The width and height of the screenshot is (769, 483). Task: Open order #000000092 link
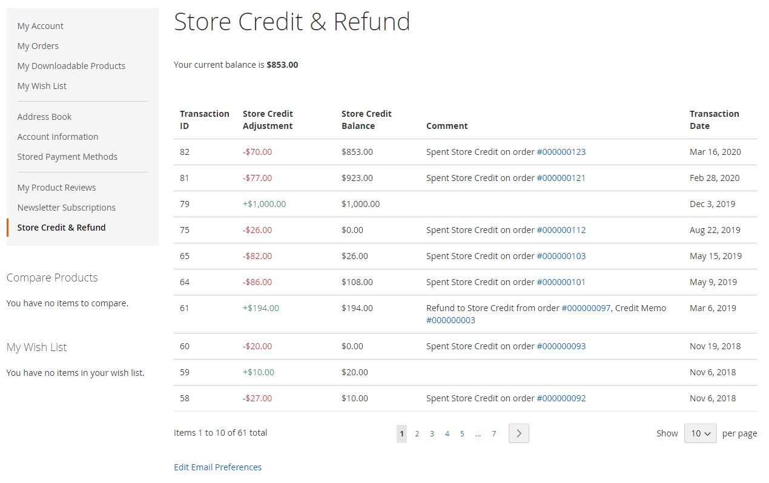click(561, 398)
